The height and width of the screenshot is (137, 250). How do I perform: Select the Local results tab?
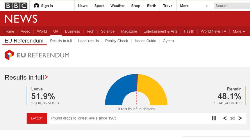(88, 41)
